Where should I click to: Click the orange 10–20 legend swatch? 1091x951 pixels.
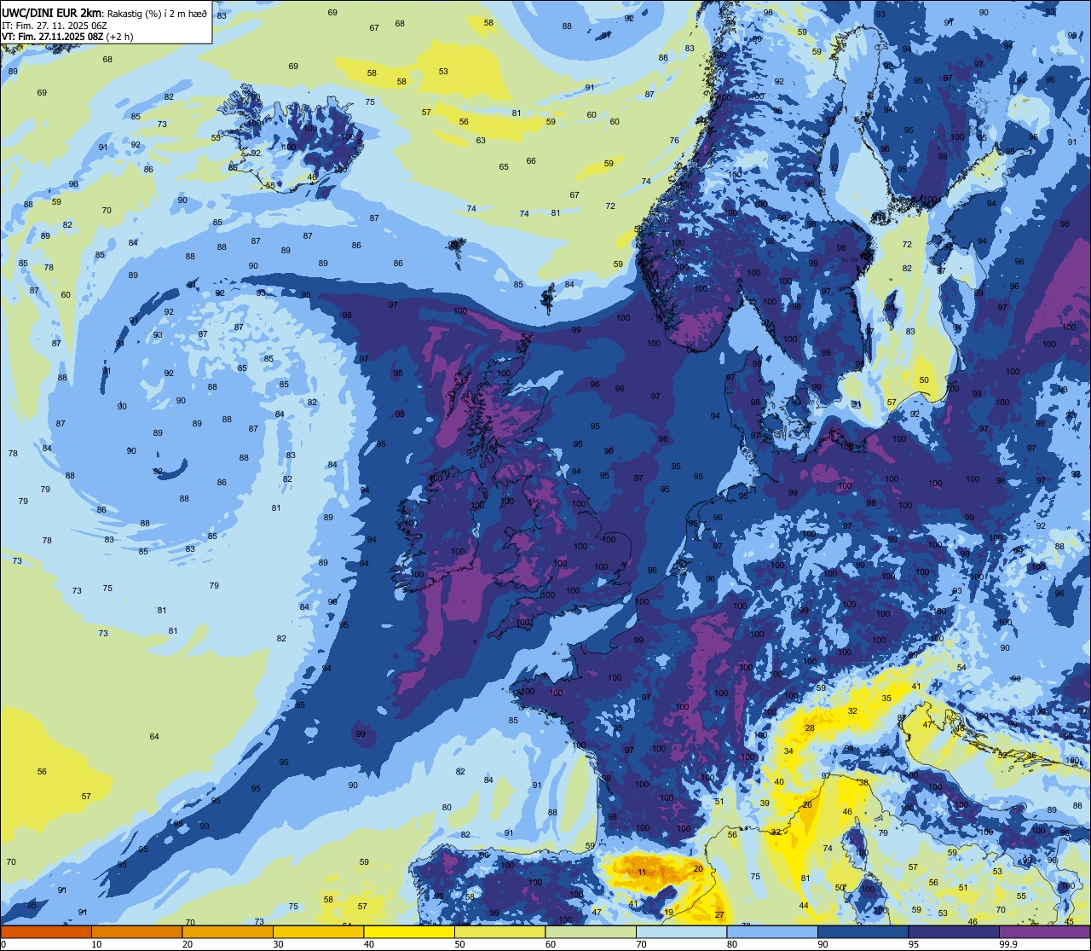pos(136,931)
